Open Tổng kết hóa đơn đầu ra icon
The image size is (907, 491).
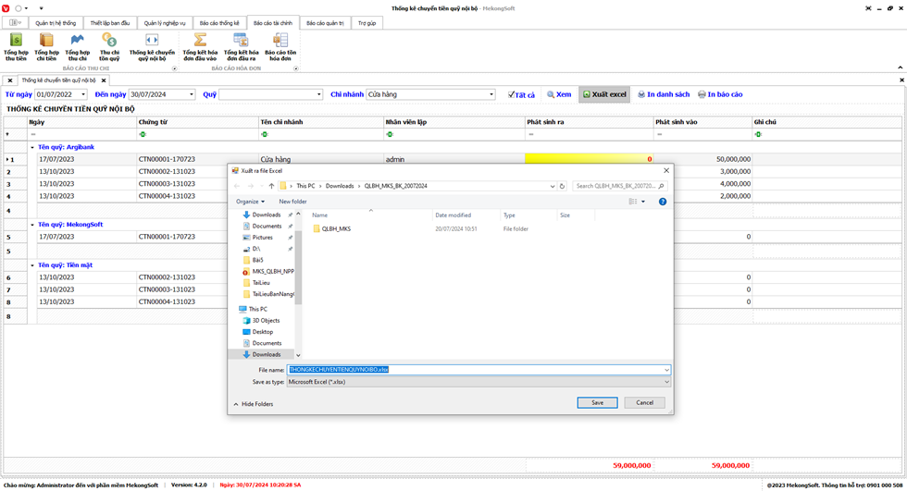click(x=241, y=46)
